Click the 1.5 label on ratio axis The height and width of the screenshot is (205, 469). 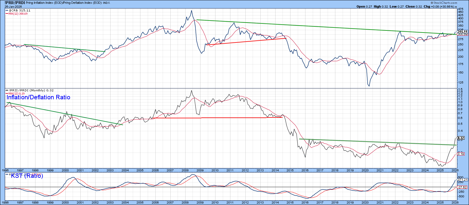pyautogui.click(x=460, y=89)
